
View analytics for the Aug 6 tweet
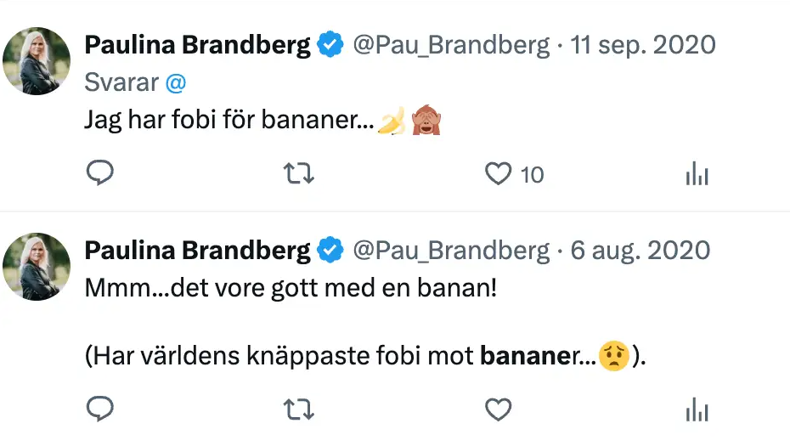point(697,411)
